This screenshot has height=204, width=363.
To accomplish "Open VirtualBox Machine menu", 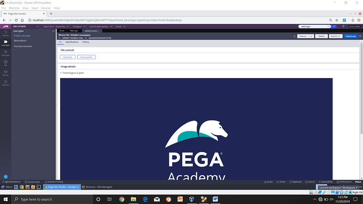I will 14,8.
